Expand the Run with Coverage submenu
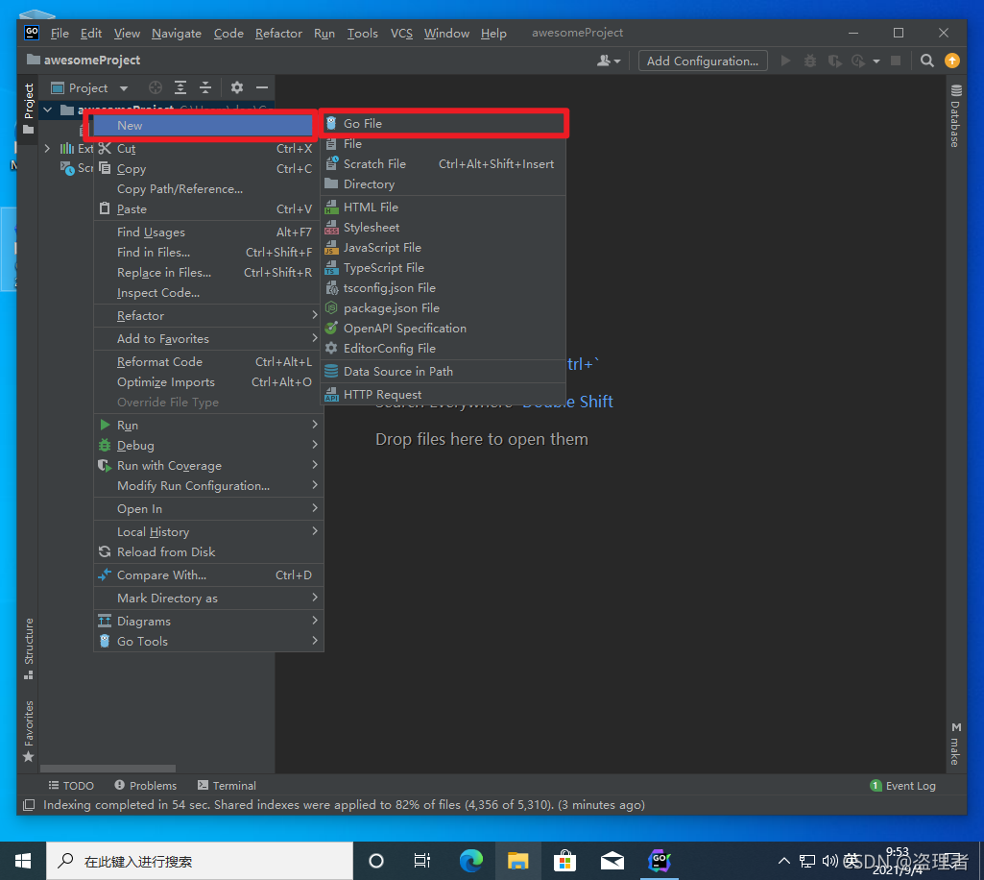Viewport: 984px width, 880px height. pos(208,465)
